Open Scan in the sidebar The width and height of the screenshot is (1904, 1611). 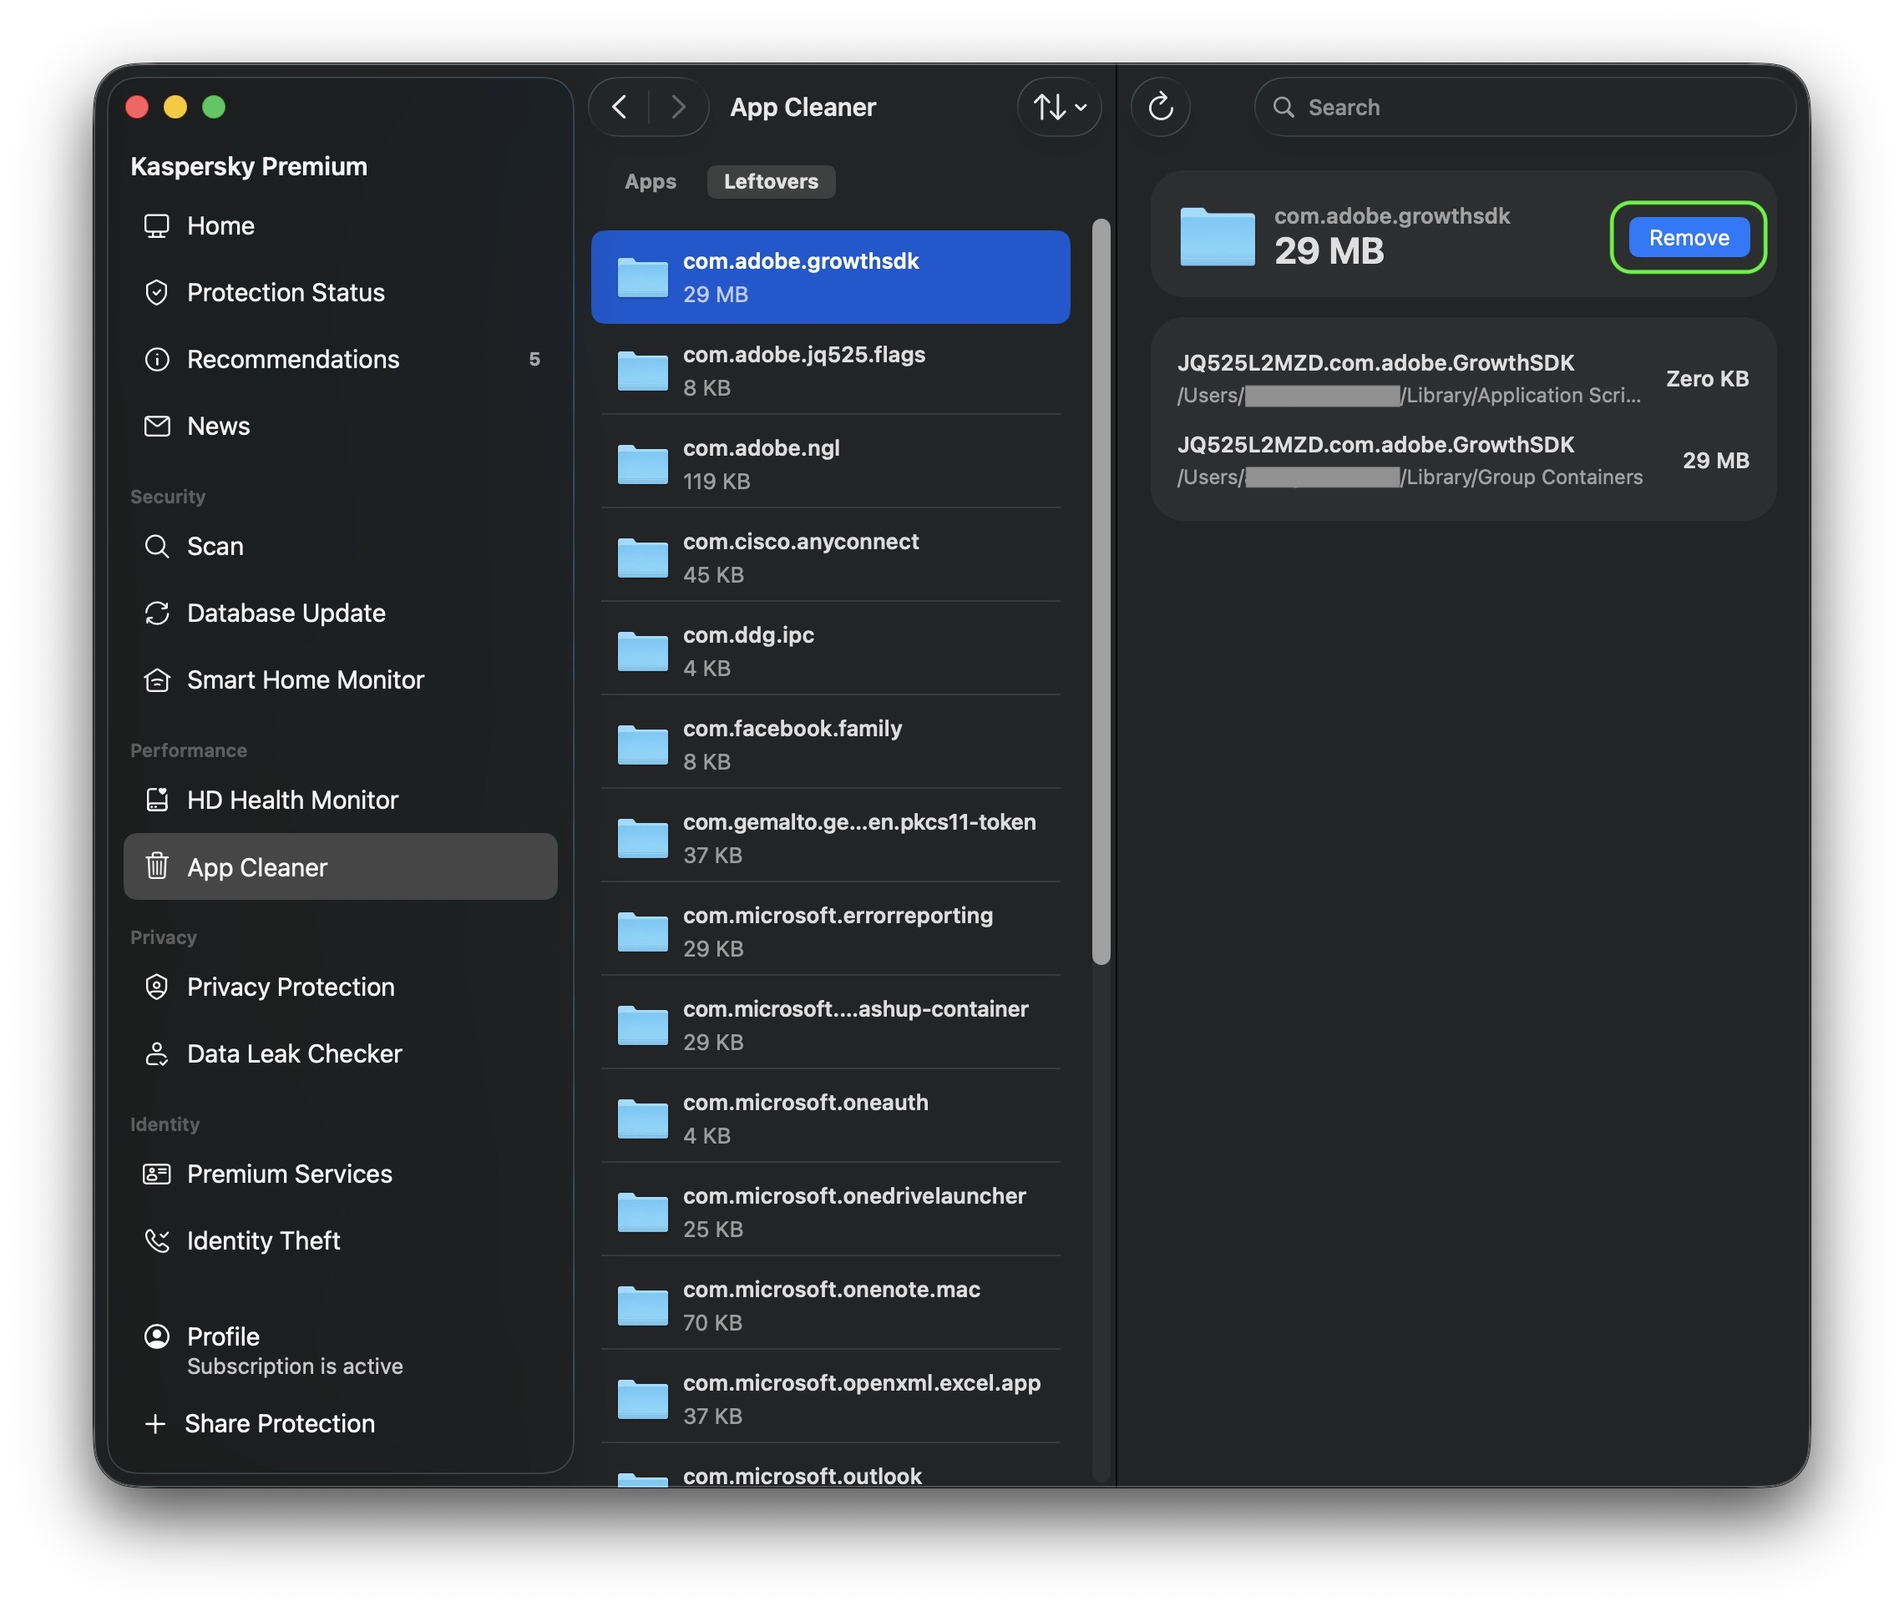340,546
